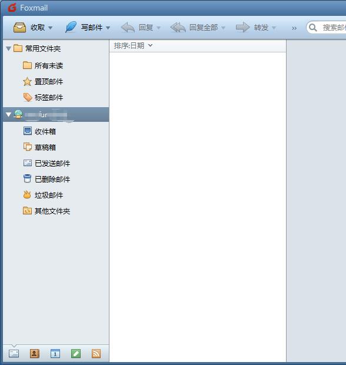Collapse the mail account tree triangle

[9, 115]
